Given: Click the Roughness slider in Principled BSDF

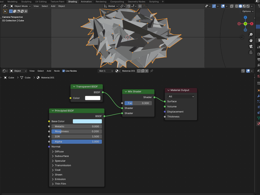Looking at the screenshot, I should click(x=77, y=132).
